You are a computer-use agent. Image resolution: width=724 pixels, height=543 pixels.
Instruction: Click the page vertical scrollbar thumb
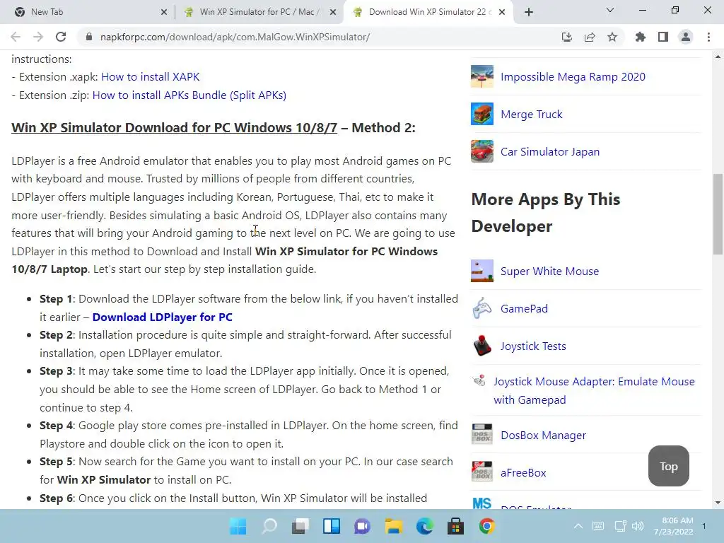click(718, 214)
